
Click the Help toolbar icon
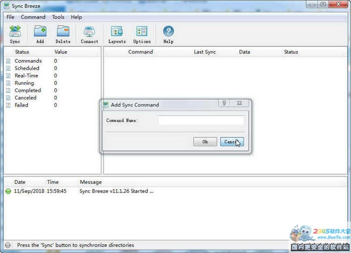click(168, 31)
